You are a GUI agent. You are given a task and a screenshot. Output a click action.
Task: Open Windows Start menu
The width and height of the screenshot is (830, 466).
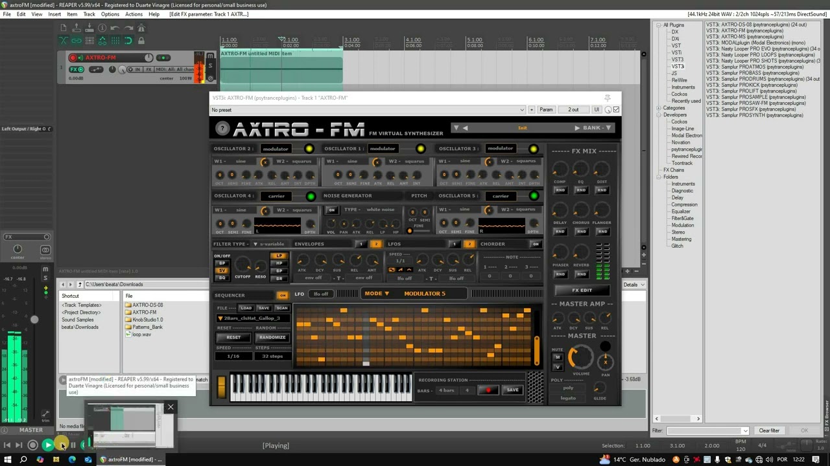[8, 460]
